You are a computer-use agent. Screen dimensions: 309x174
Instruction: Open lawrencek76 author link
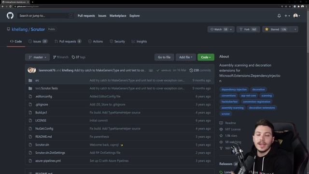(x=47, y=70)
